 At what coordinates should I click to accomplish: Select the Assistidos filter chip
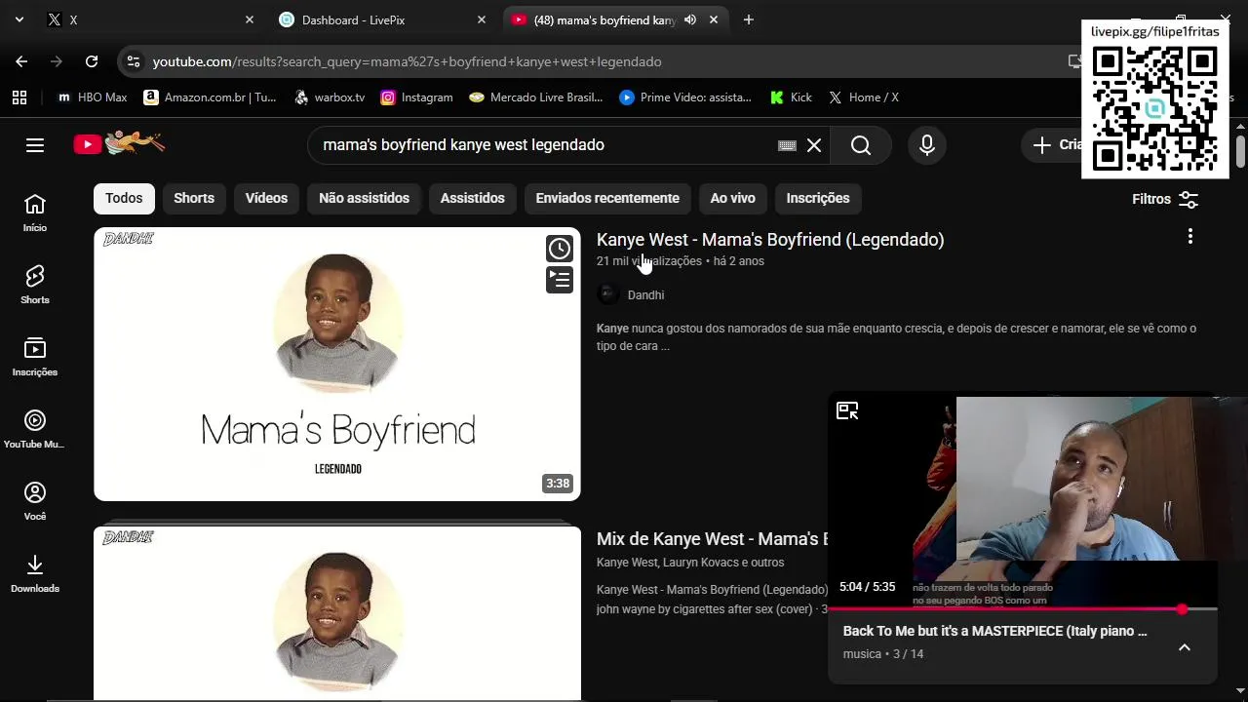472,198
